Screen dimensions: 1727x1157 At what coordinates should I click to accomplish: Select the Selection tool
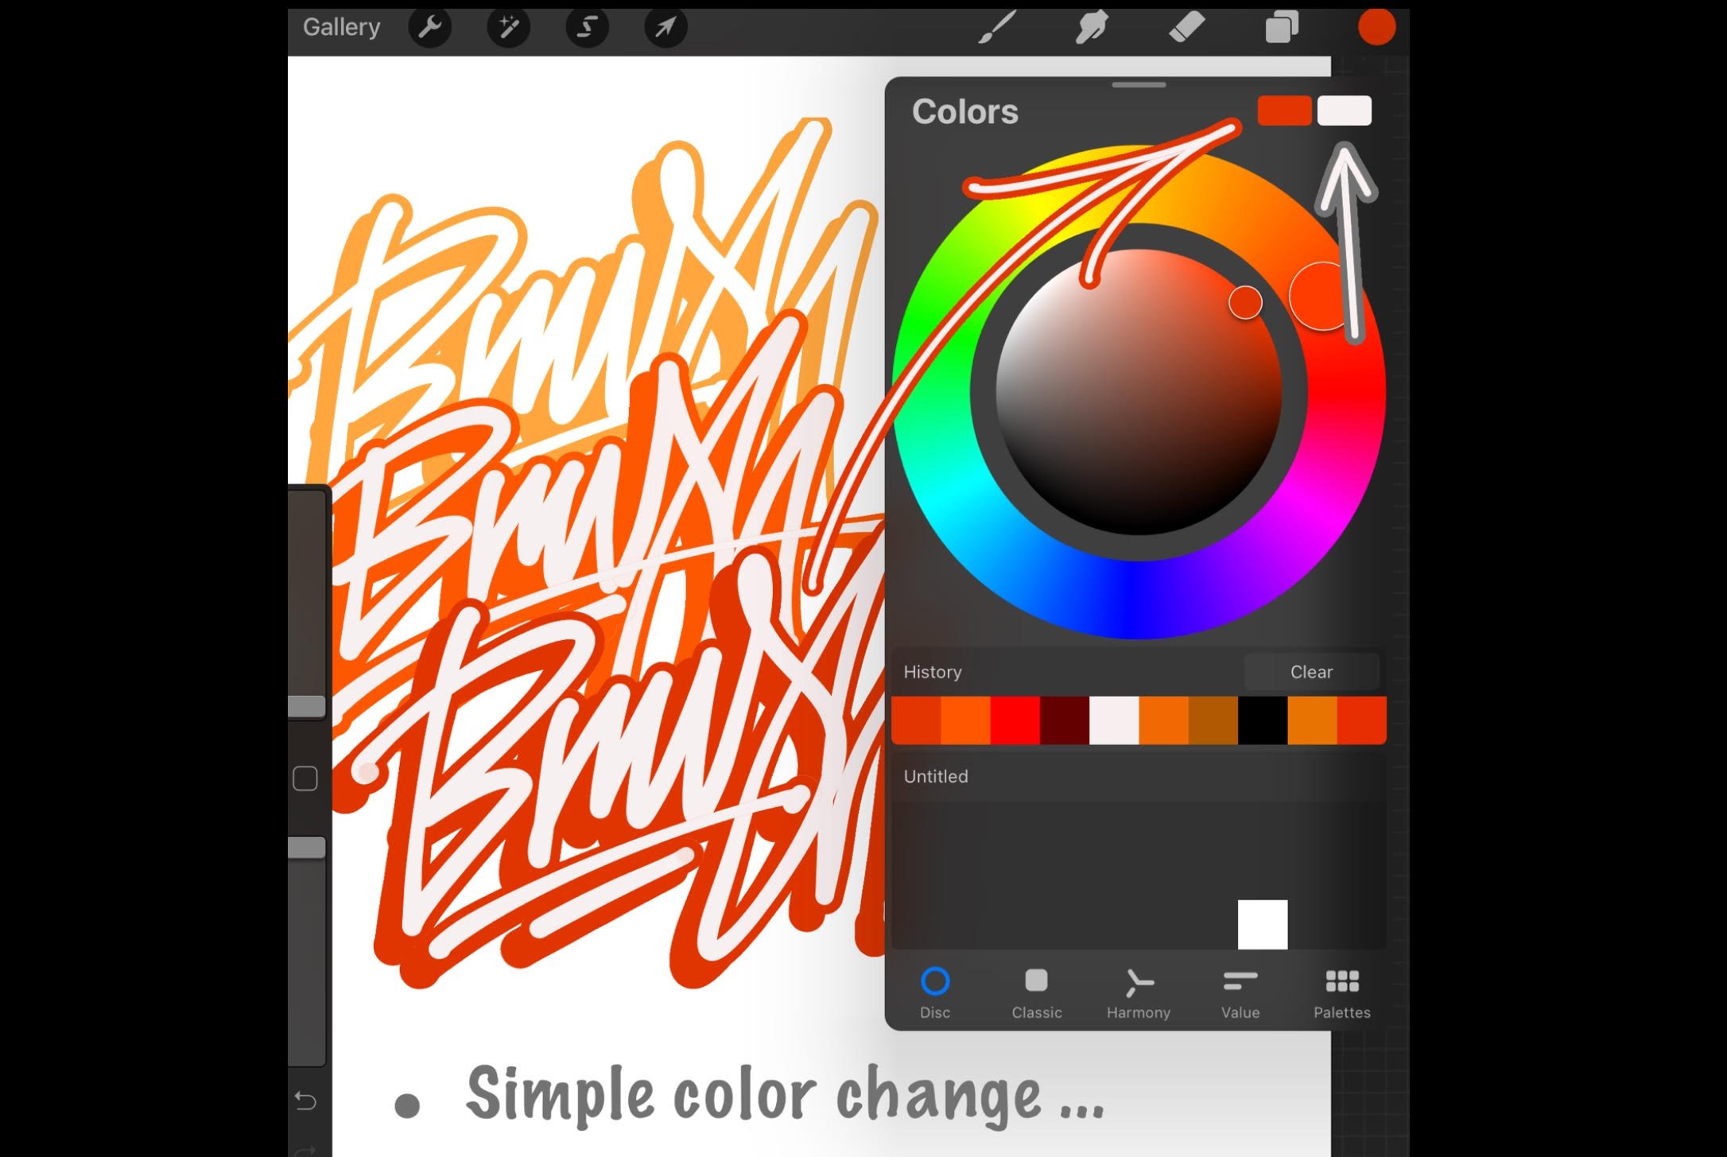[586, 27]
